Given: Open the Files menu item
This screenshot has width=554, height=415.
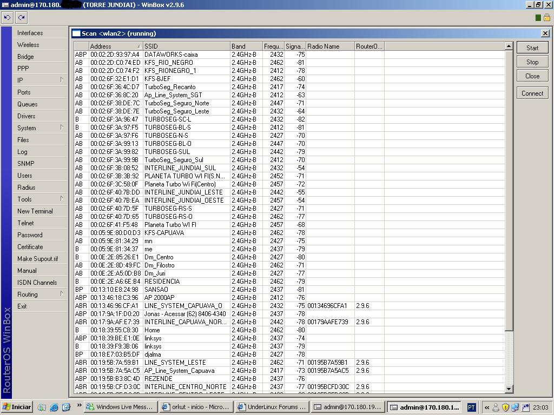Looking at the screenshot, I should pos(39,140).
